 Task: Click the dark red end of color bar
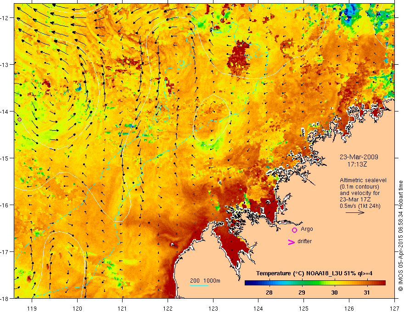tap(382, 283)
